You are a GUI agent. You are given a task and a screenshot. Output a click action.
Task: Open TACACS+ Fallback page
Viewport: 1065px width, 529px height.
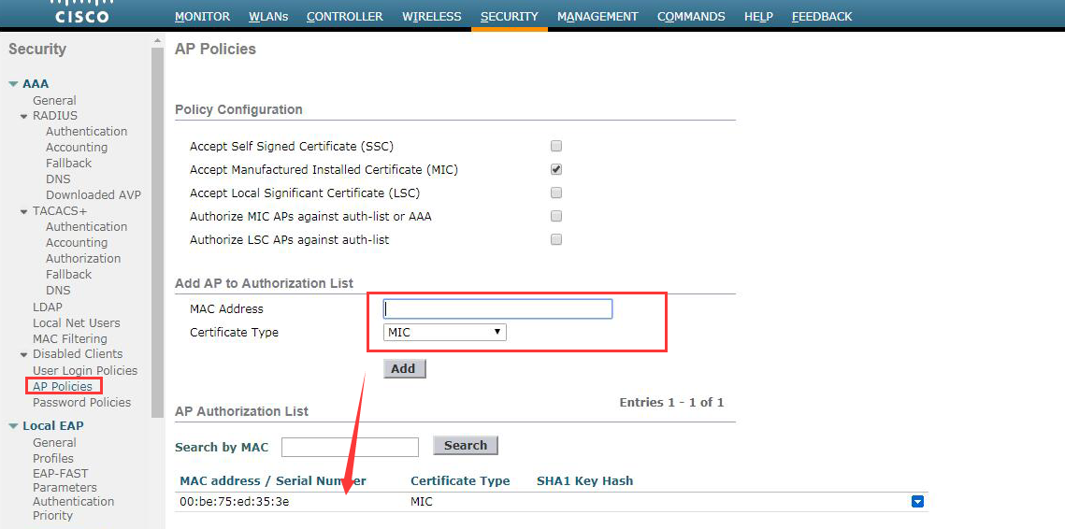68,275
